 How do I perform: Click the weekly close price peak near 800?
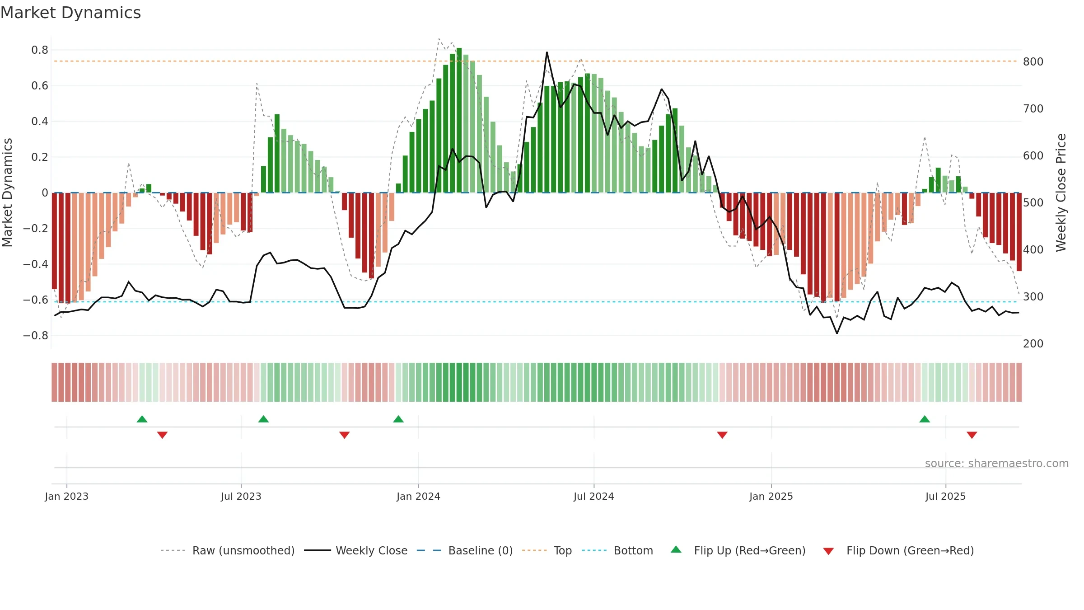click(x=547, y=52)
